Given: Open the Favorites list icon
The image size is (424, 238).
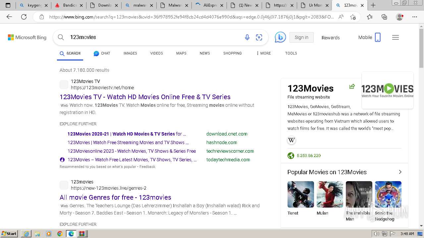Looking at the screenshot, I should pos(370,17).
